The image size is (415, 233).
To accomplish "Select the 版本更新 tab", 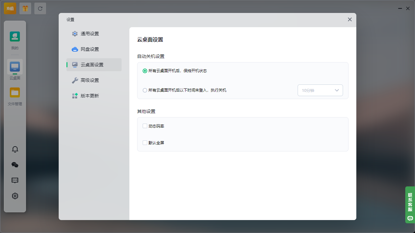I will click(94, 96).
